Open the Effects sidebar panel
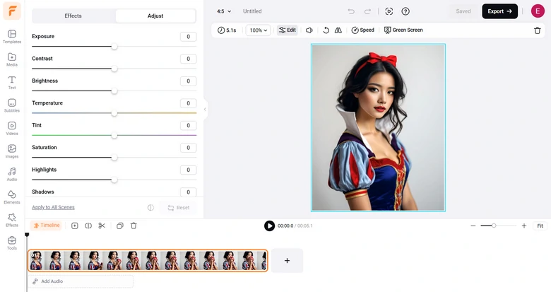This screenshot has width=551, height=292. pos(11,220)
